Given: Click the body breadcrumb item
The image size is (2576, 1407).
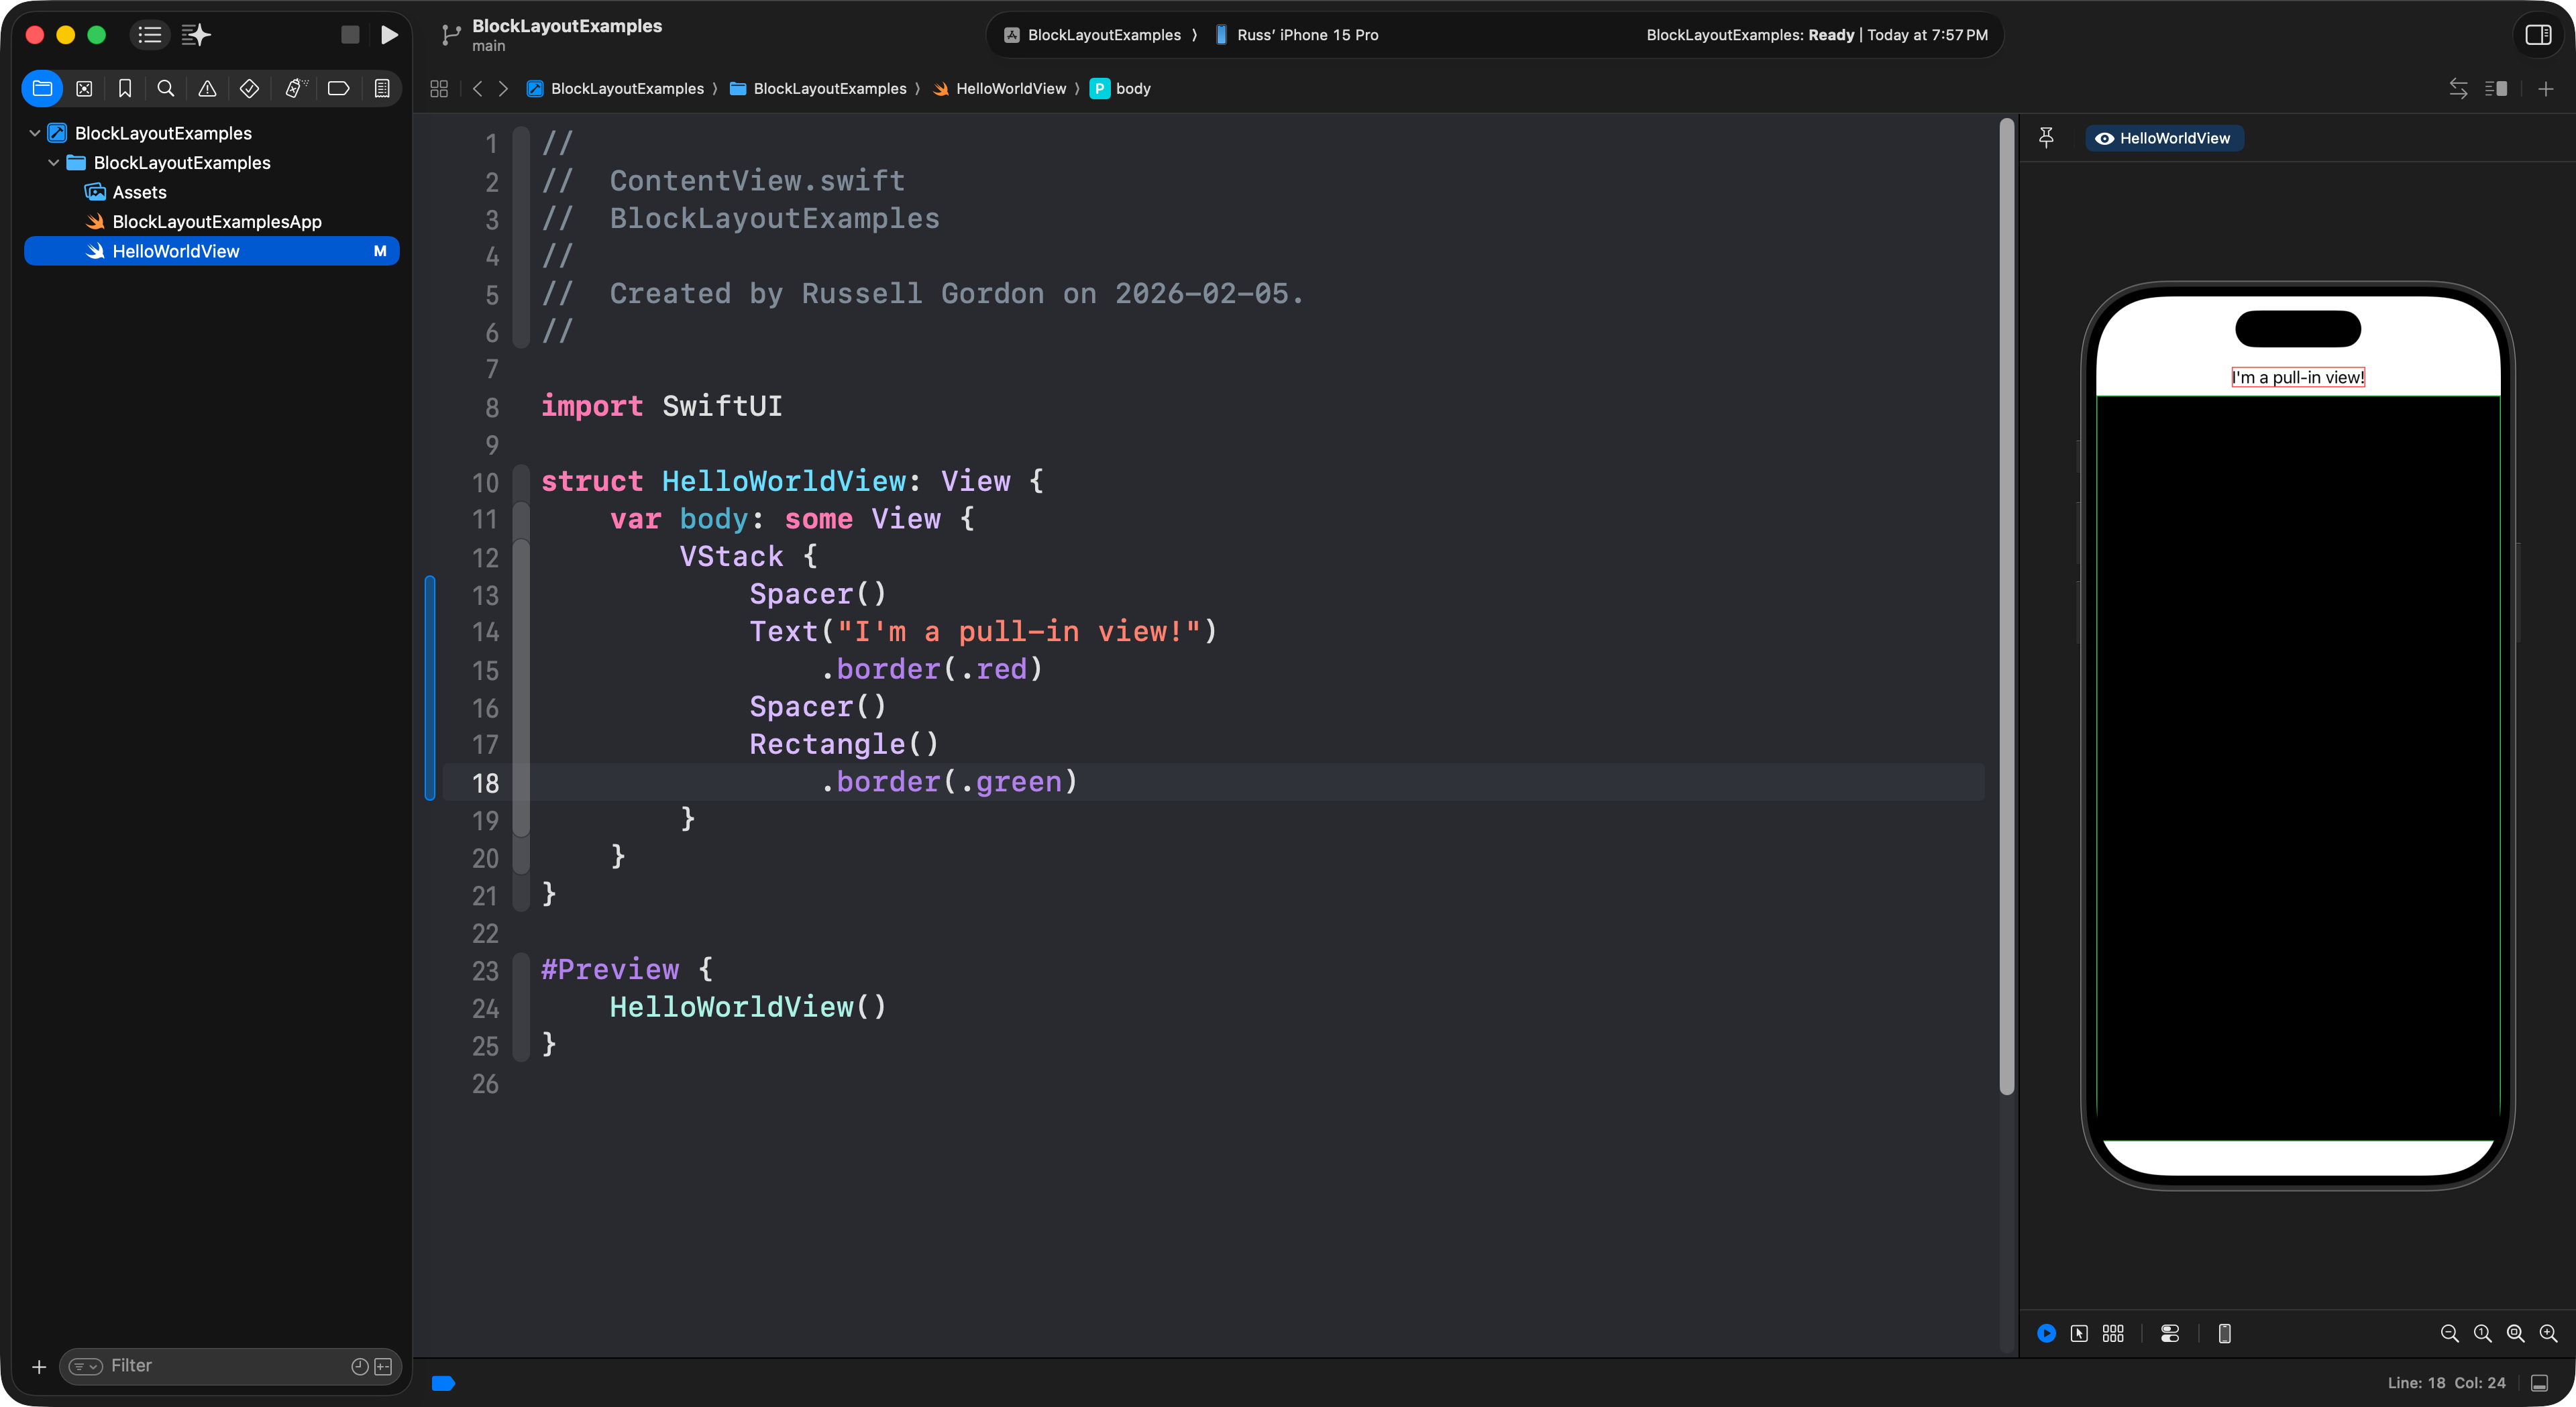Looking at the screenshot, I should [x=1132, y=88].
